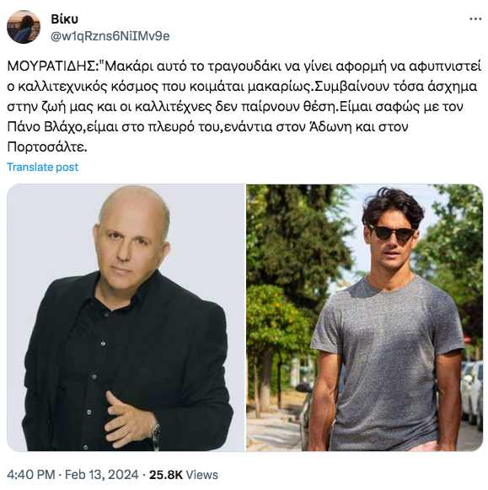
Task: Click the Views label beside 25.8K
Action: pos(201,475)
